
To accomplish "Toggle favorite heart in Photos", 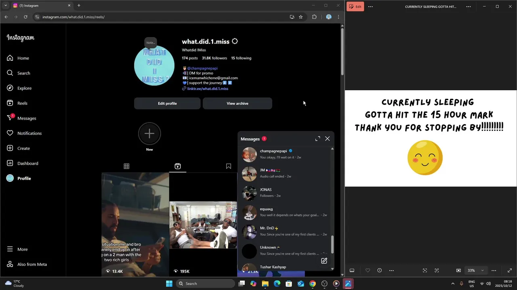I will point(368,270).
